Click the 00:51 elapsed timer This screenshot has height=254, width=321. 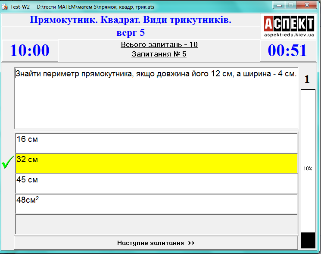coord(288,50)
